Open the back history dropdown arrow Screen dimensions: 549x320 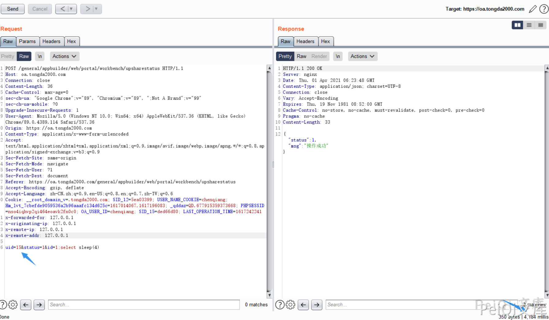coord(71,9)
